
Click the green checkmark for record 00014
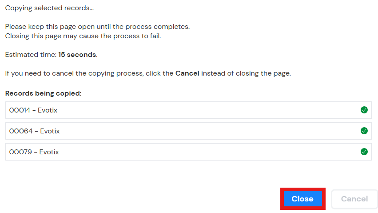pos(364,110)
